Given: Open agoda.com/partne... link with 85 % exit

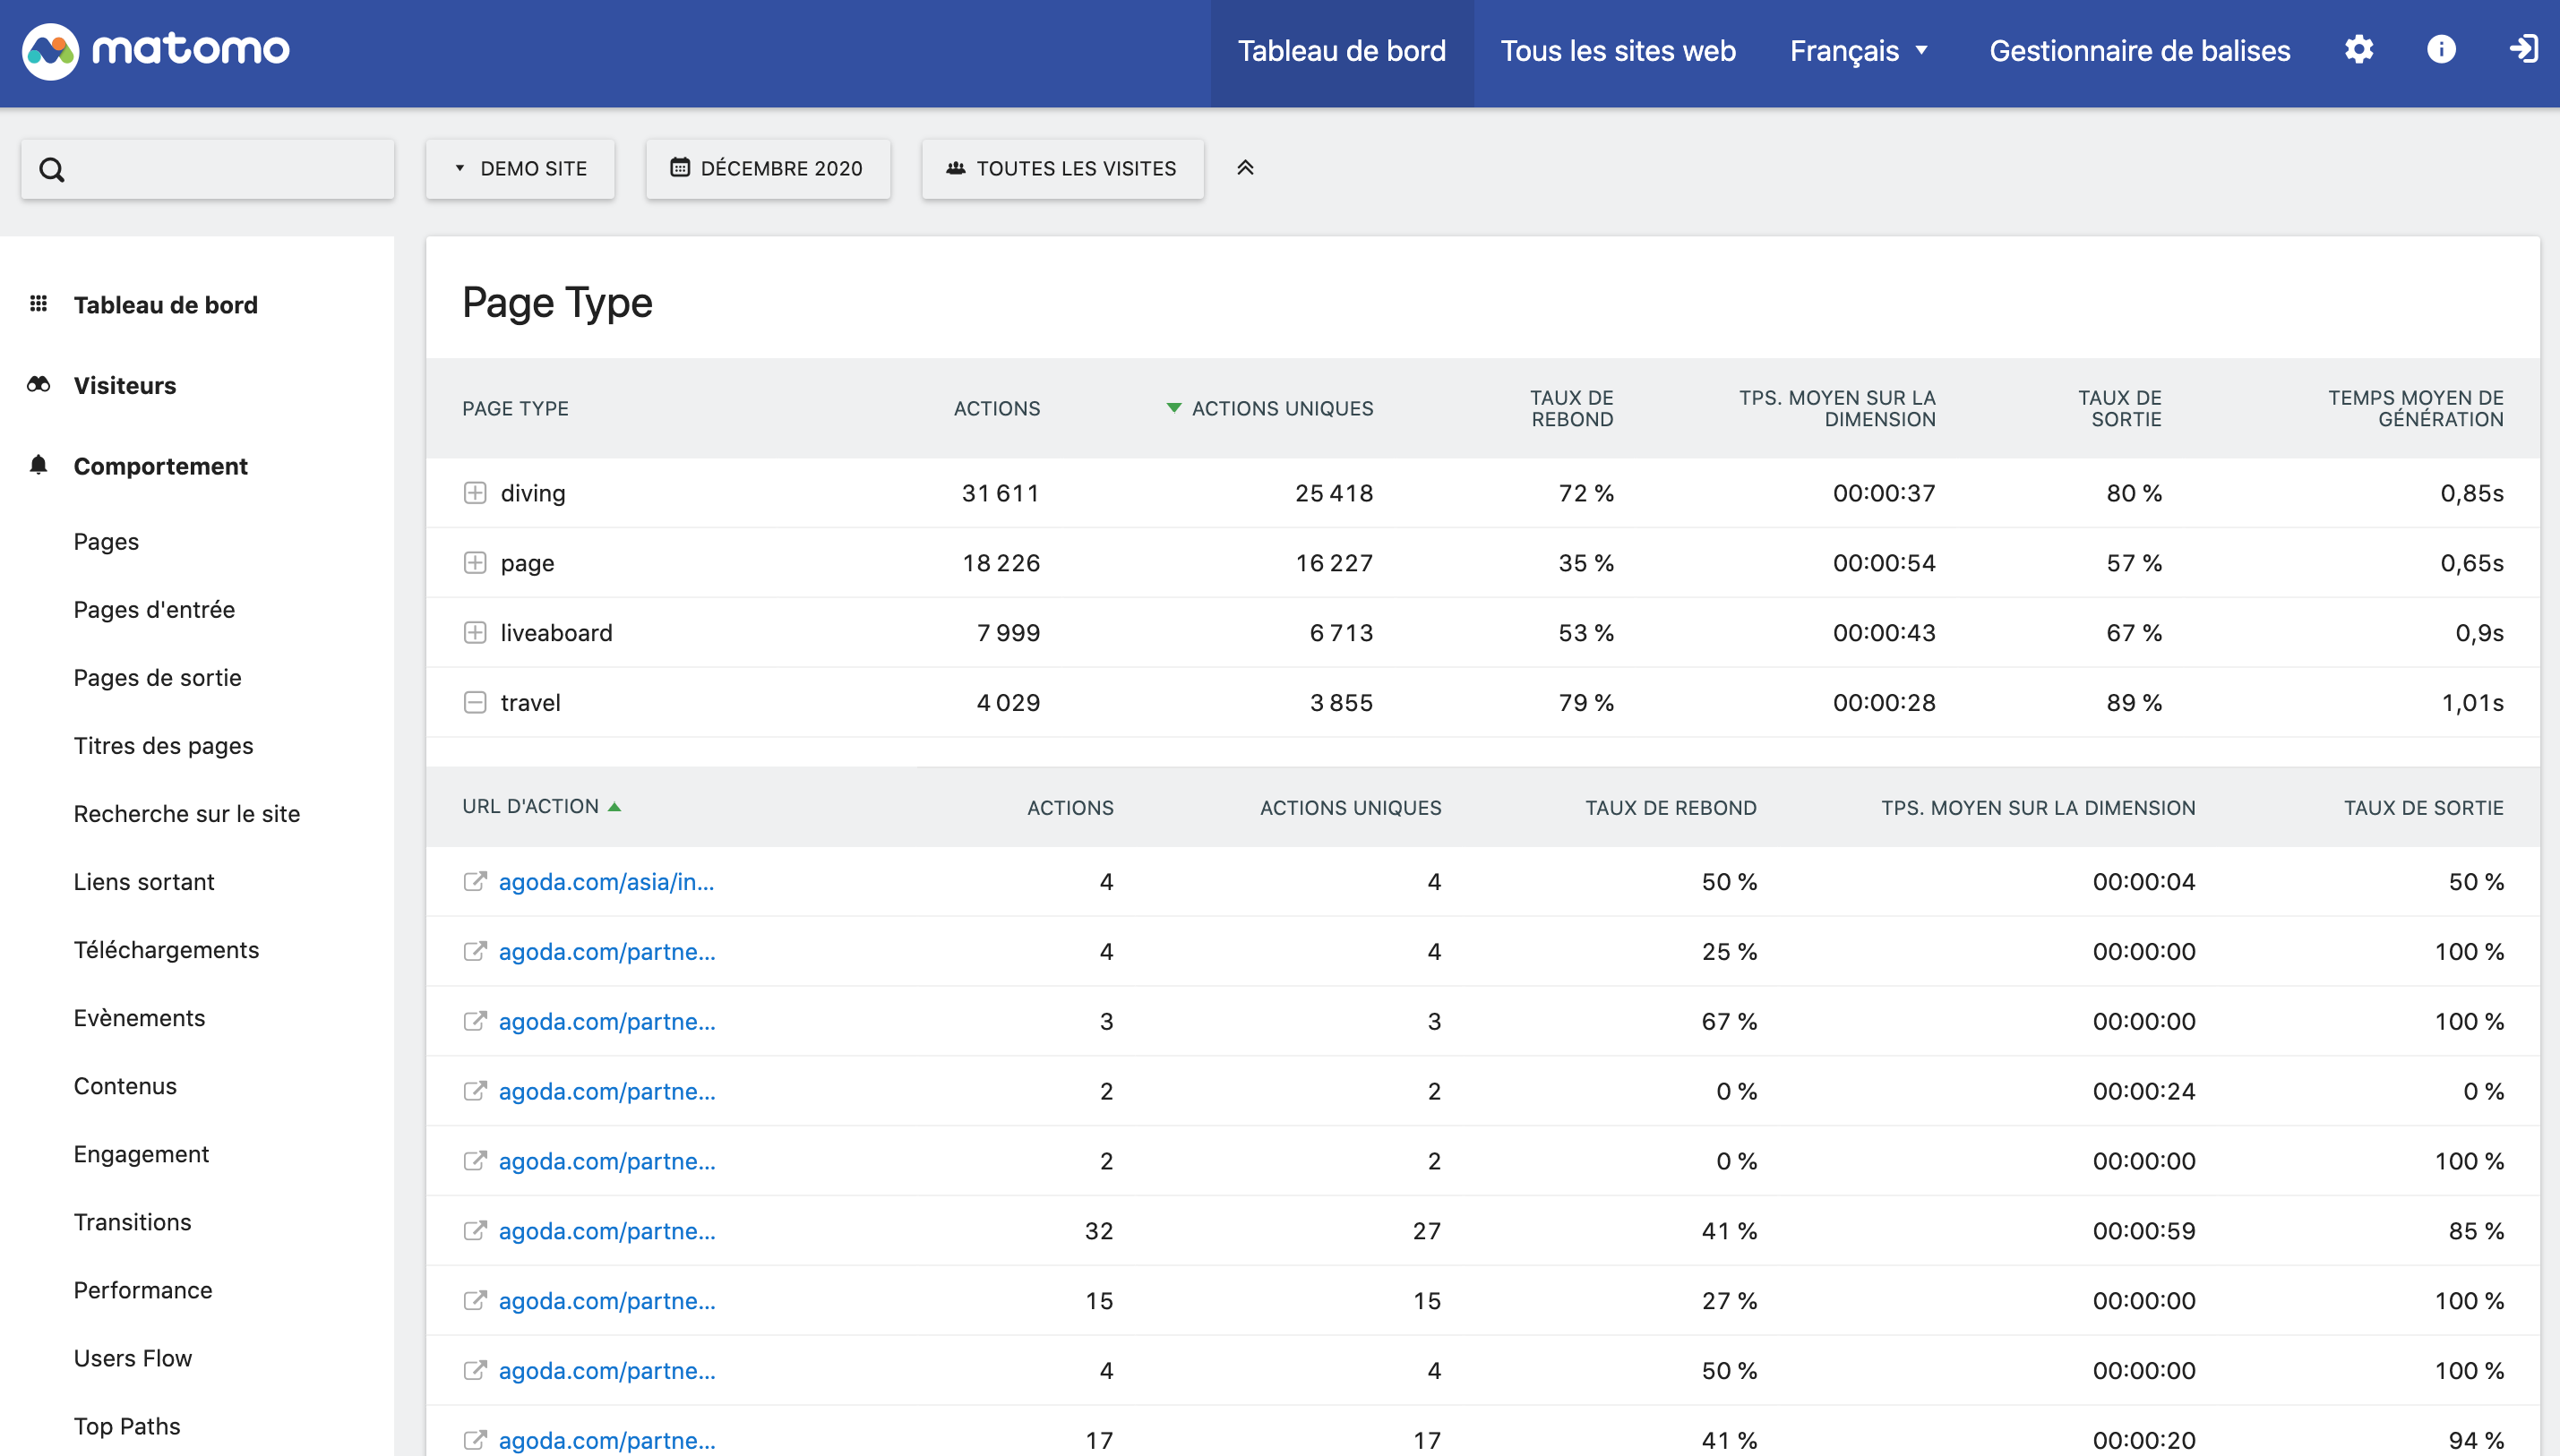Looking at the screenshot, I should point(607,1231).
